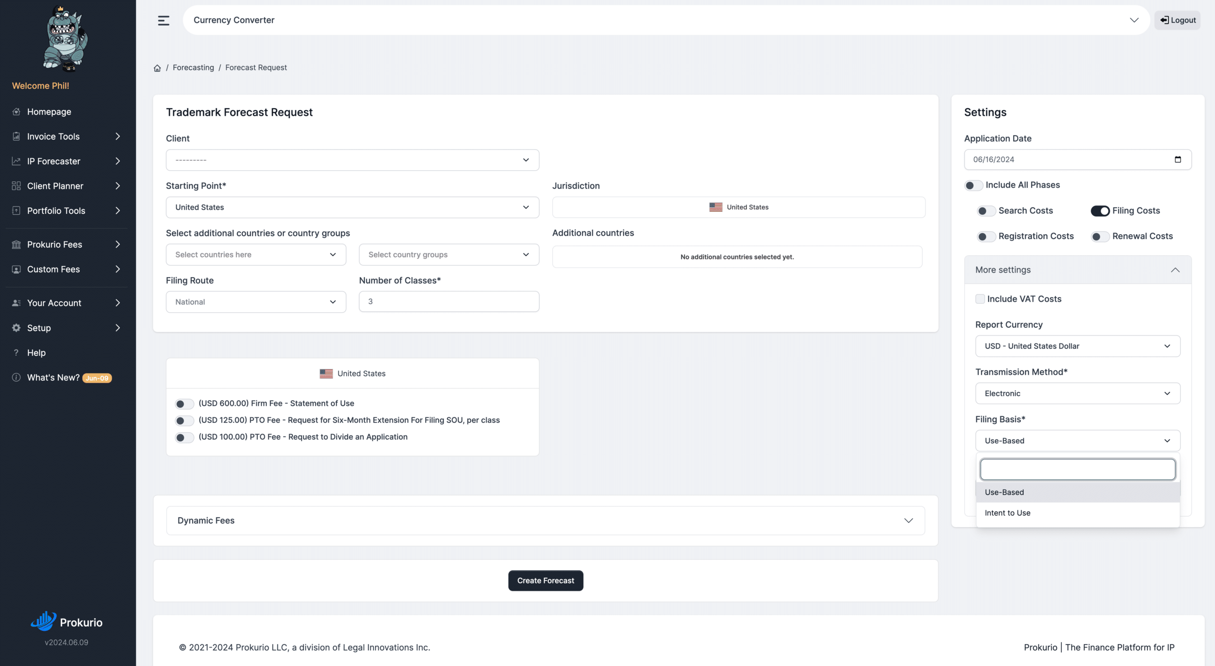Toggle Include All Phases switch
The height and width of the screenshot is (666, 1215).
click(973, 185)
